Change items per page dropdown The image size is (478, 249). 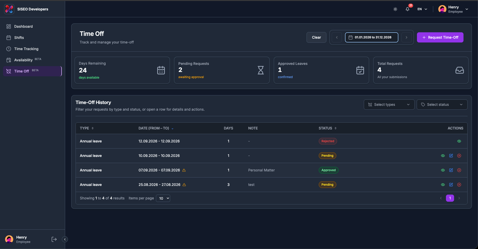click(163, 198)
